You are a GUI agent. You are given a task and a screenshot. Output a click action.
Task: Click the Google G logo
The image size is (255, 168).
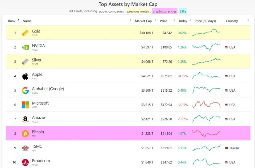tap(25, 91)
